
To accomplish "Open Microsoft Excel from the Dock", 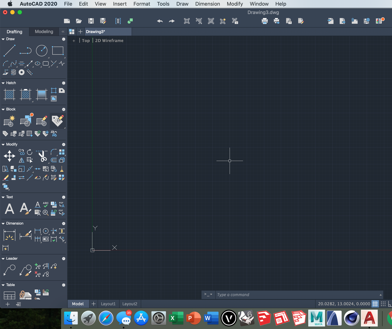I will click(x=176, y=318).
